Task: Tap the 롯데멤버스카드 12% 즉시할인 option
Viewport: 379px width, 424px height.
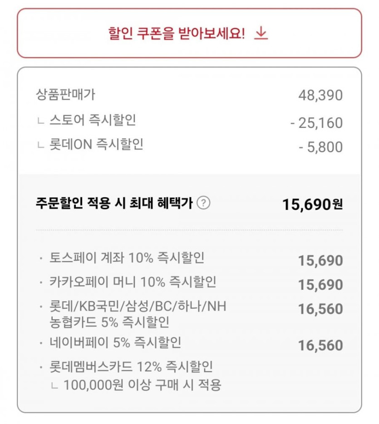Action: coord(131,366)
